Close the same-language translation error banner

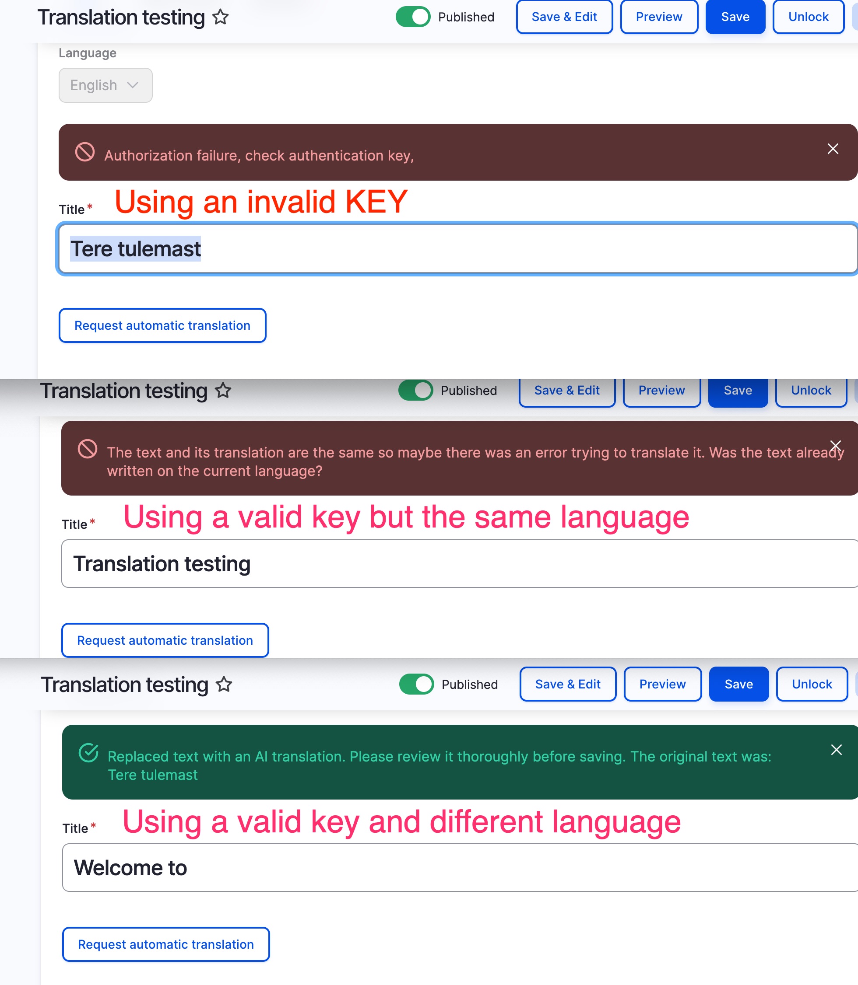pyautogui.click(x=836, y=445)
